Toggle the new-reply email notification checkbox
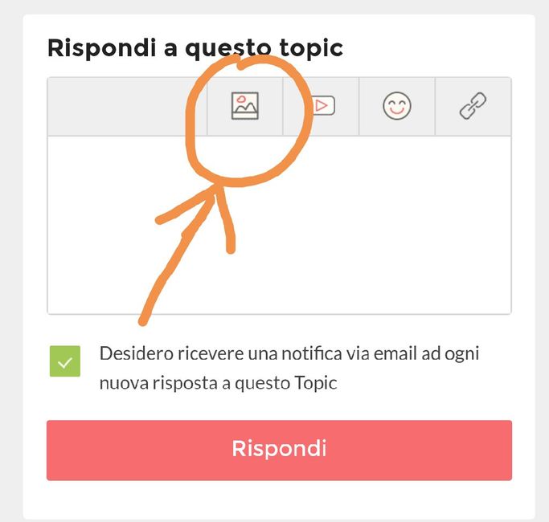Screen dimensions: 549x522 (x=65, y=361)
